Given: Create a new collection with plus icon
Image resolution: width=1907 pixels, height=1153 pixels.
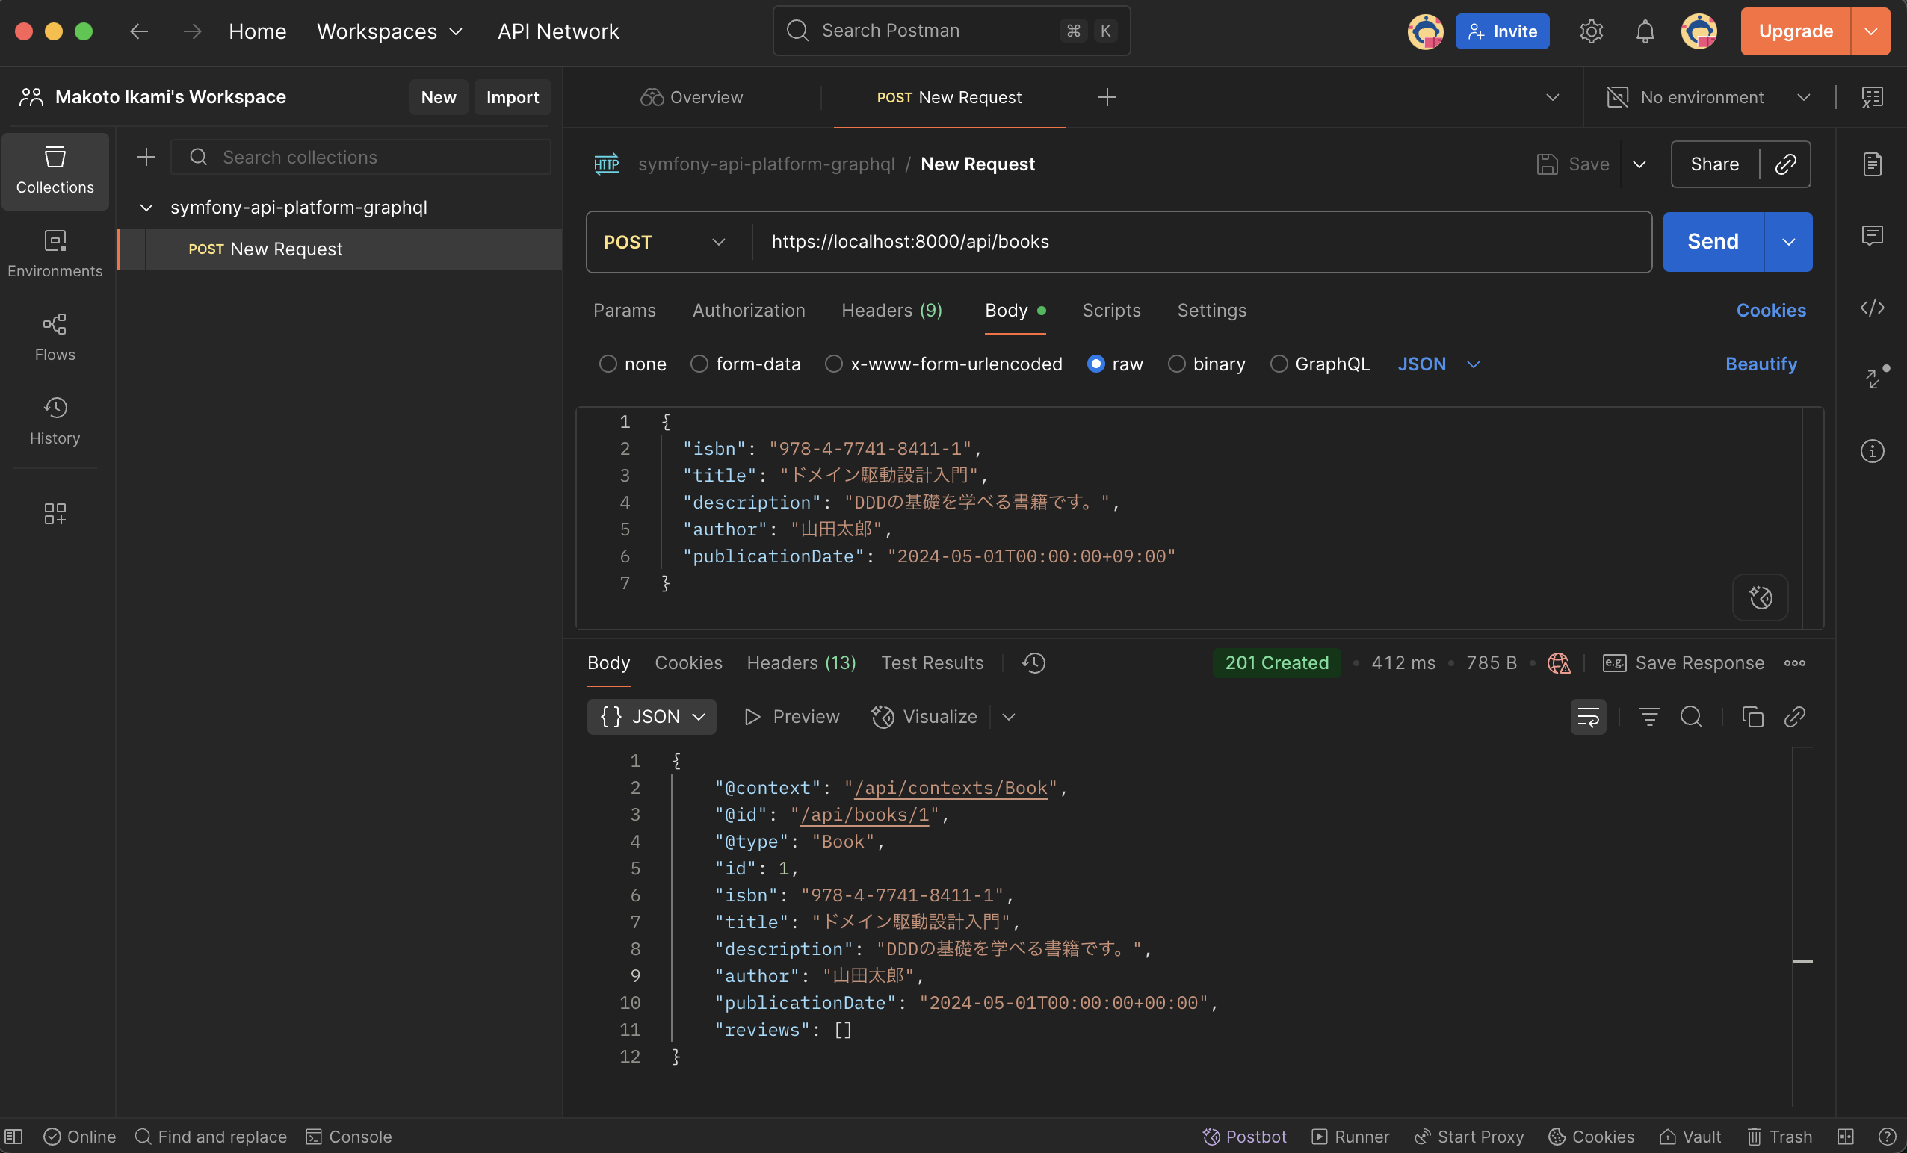Looking at the screenshot, I should pyautogui.click(x=146, y=157).
